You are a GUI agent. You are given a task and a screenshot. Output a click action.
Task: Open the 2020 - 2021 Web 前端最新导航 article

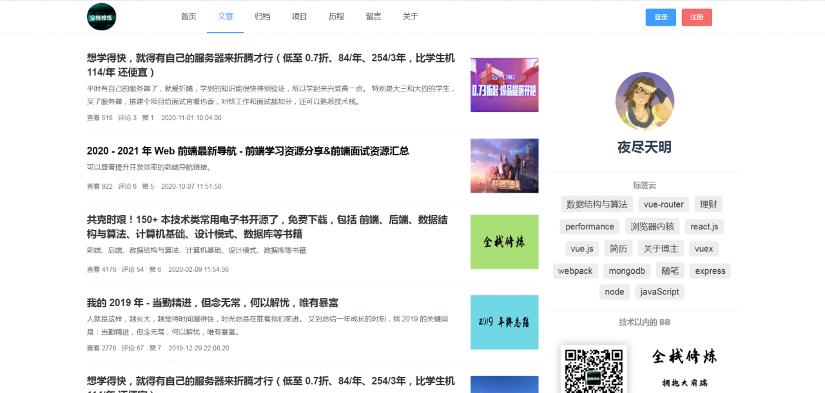click(x=248, y=151)
